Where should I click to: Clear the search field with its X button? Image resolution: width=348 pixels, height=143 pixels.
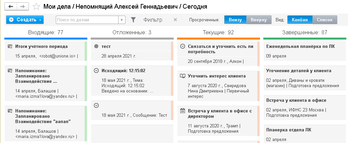tap(122, 20)
